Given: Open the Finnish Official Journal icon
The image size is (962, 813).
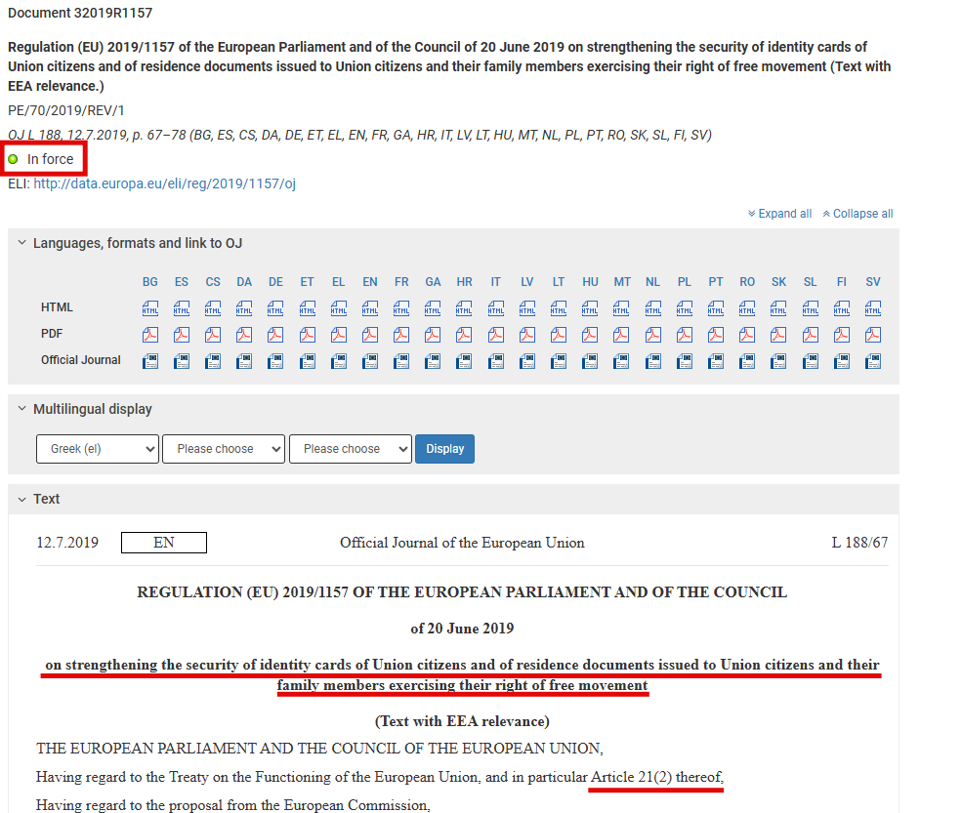Looking at the screenshot, I should pos(842,361).
